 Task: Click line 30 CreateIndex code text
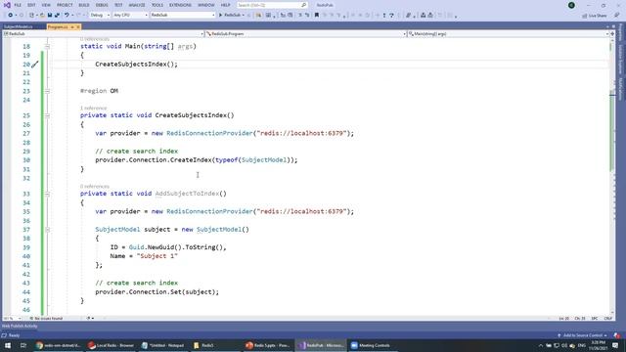pyautogui.click(x=197, y=160)
